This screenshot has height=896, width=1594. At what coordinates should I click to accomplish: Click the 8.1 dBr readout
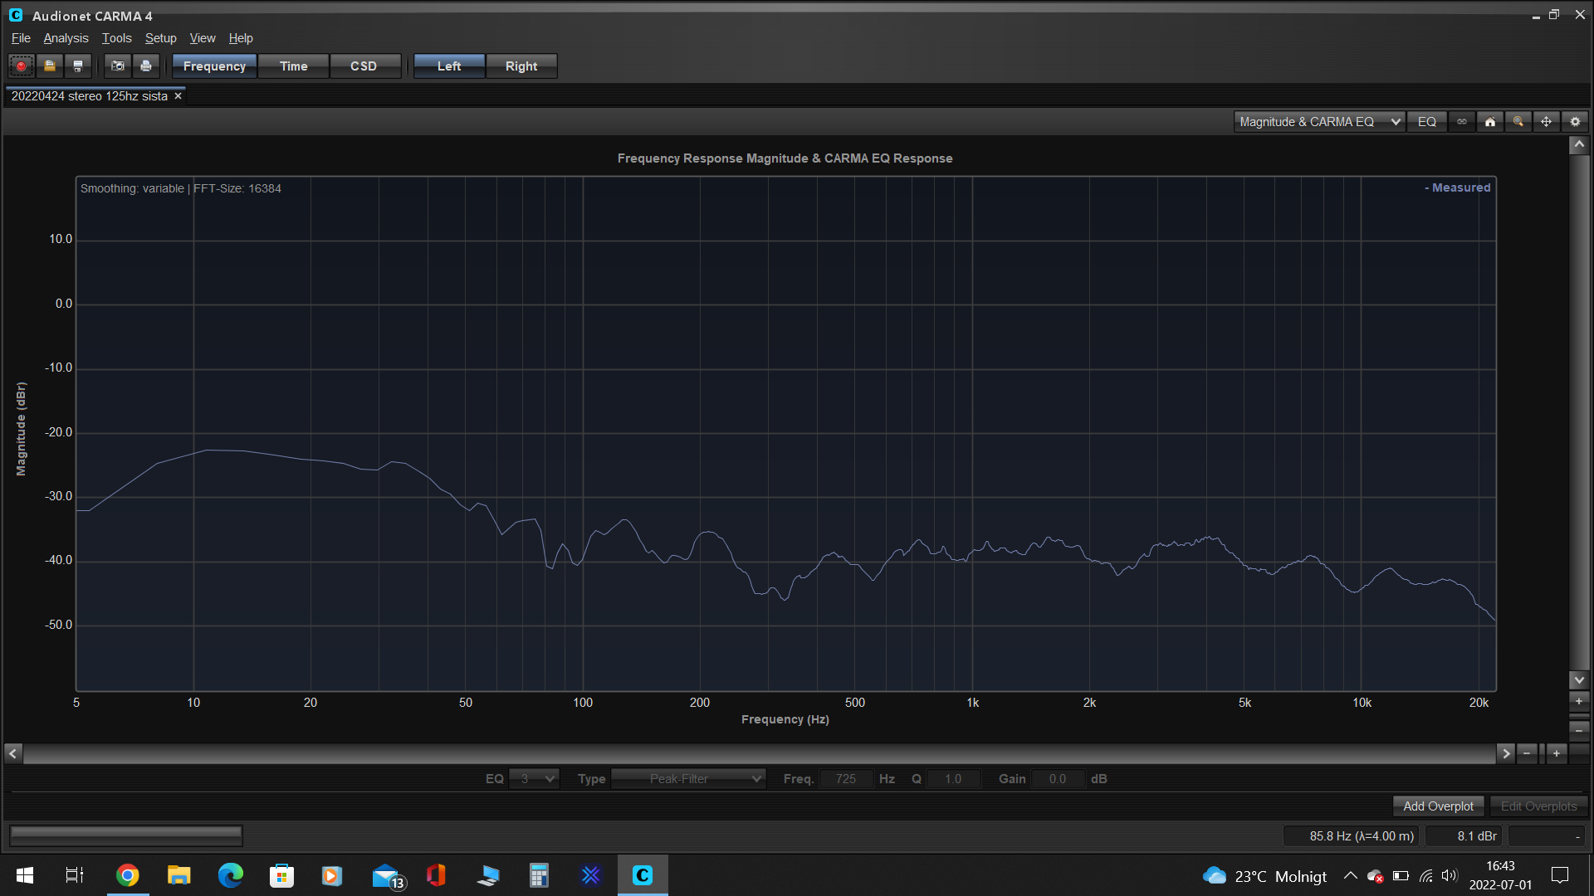coord(1464,836)
